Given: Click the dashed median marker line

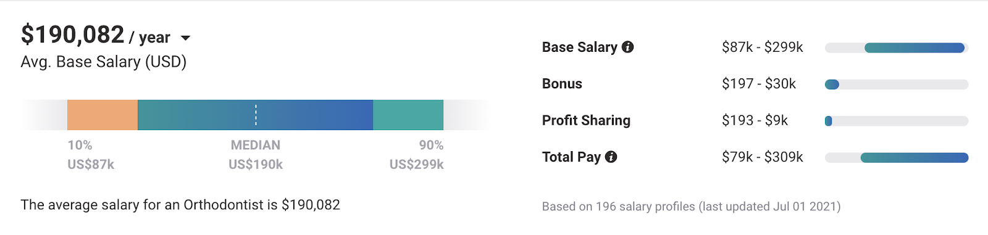Looking at the screenshot, I should point(256,115).
